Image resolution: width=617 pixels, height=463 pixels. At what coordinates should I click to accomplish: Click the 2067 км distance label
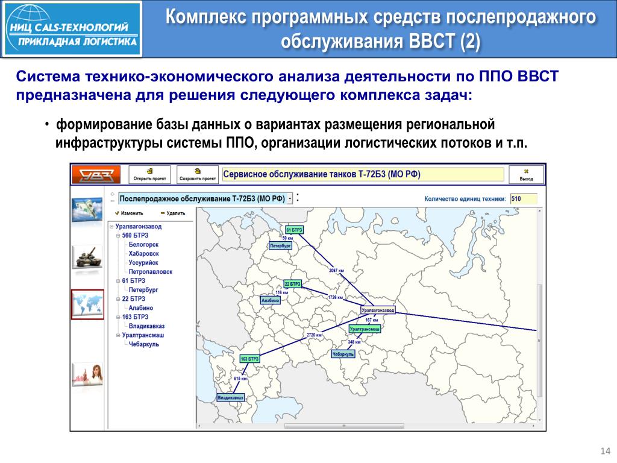pyautogui.click(x=336, y=271)
